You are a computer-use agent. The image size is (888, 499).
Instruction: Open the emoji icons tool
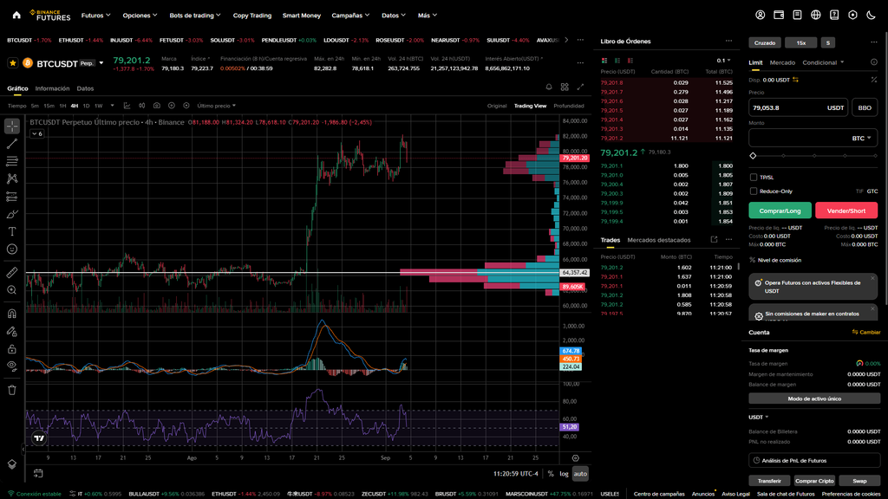(12, 249)
